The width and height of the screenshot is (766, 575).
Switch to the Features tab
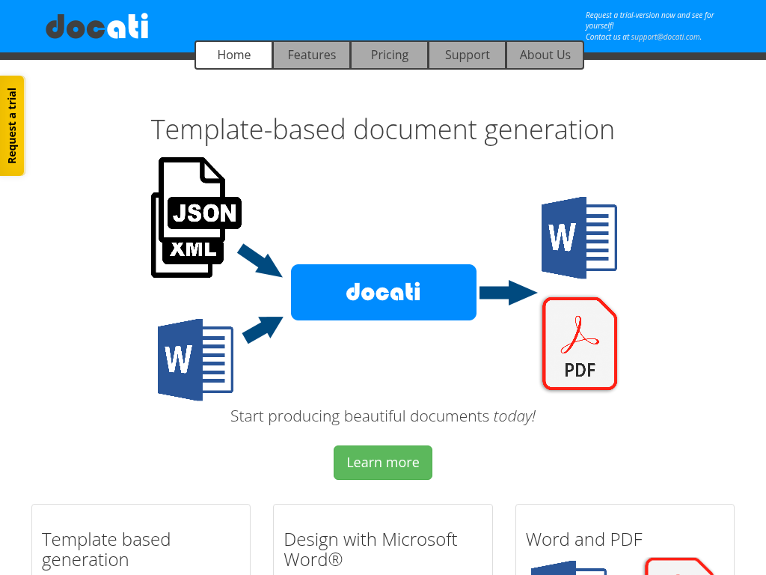312,55
